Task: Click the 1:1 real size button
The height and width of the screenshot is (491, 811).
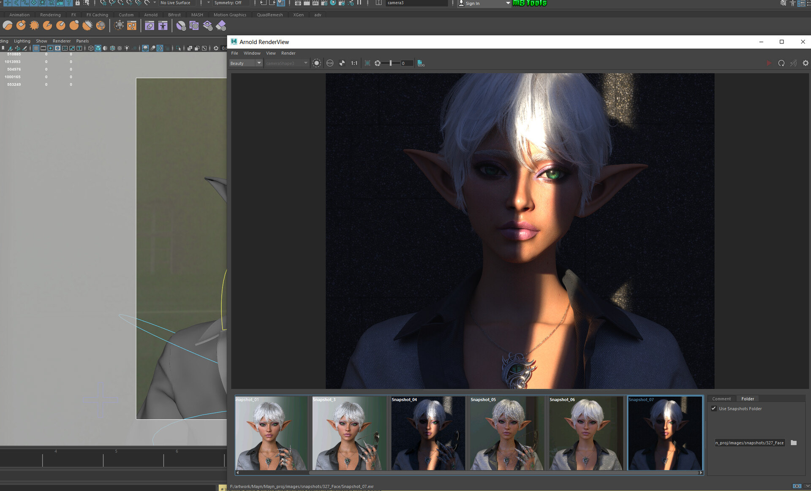Action: pyautogui.click(x=354, y=63)
